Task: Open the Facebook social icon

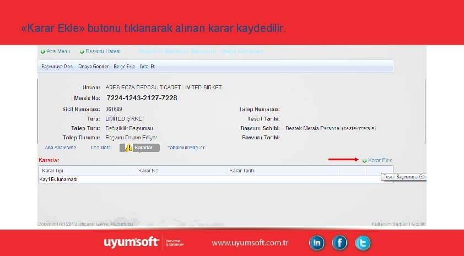Action: pyautogui.click(x=339, y=243)
